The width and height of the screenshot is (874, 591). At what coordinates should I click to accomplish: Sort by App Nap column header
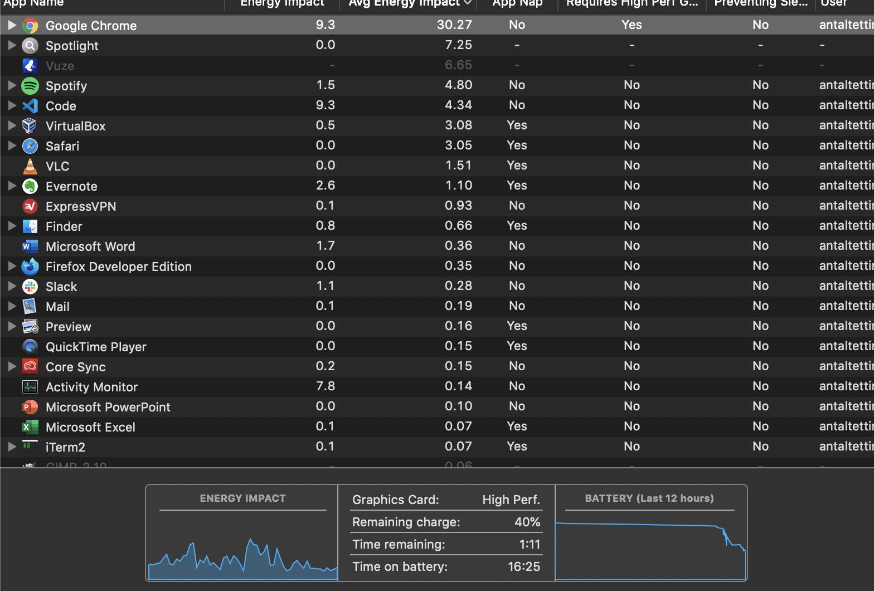(517, 3)
